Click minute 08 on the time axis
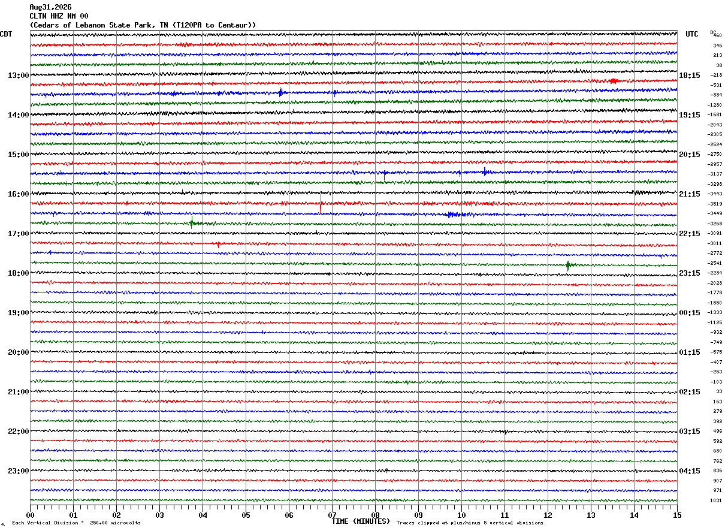This screenshot has height=531, width=725. click(x=375, y=515)
